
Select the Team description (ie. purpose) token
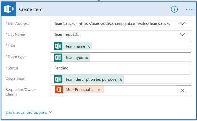(x=89, y=79)
